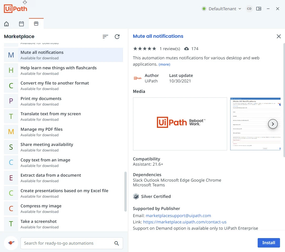
Task: Click the Silver Certified badge icon
Action: tap(136, 197)
